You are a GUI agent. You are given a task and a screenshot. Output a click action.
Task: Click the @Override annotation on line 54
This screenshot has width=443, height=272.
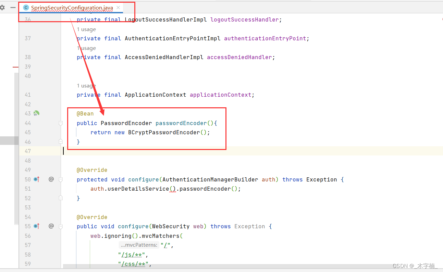92,217
